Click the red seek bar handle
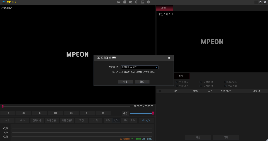 click(3, 106)
